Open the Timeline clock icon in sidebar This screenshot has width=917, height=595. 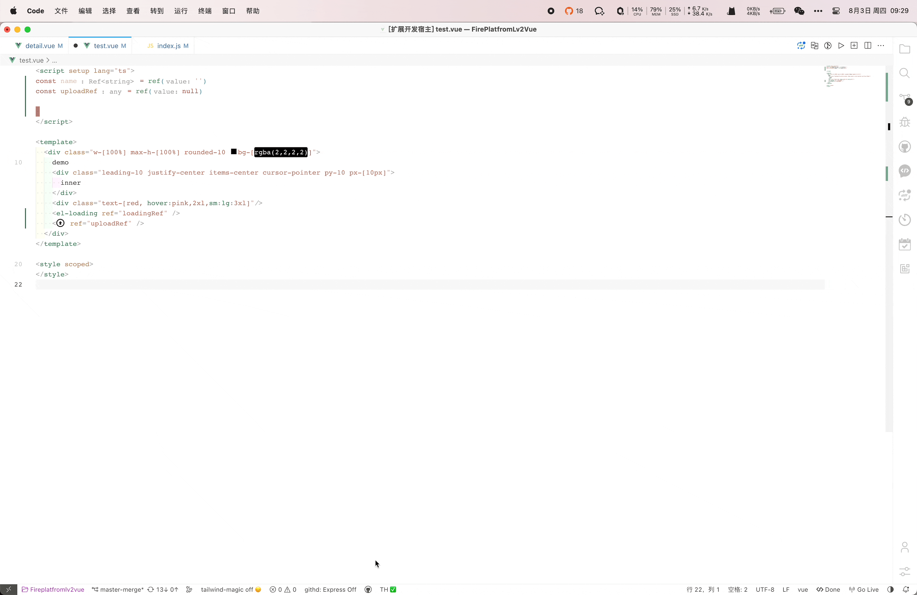[905, 220]
